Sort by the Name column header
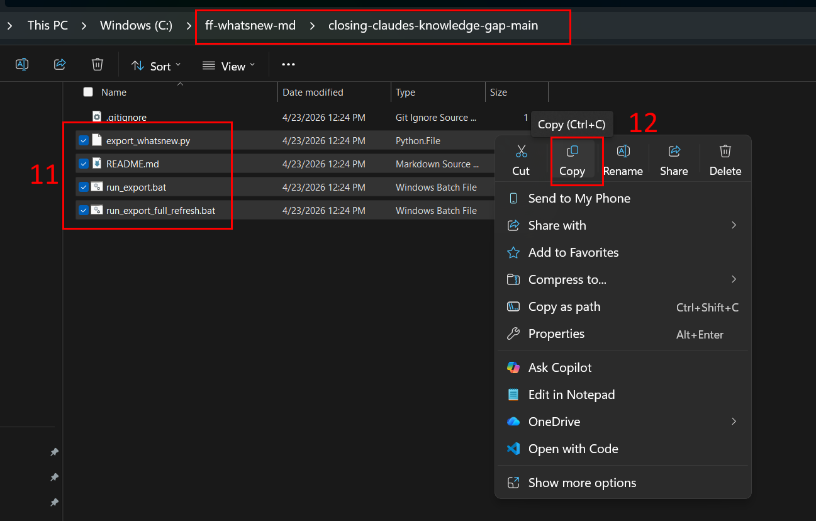816x521 pixels. 114,92
